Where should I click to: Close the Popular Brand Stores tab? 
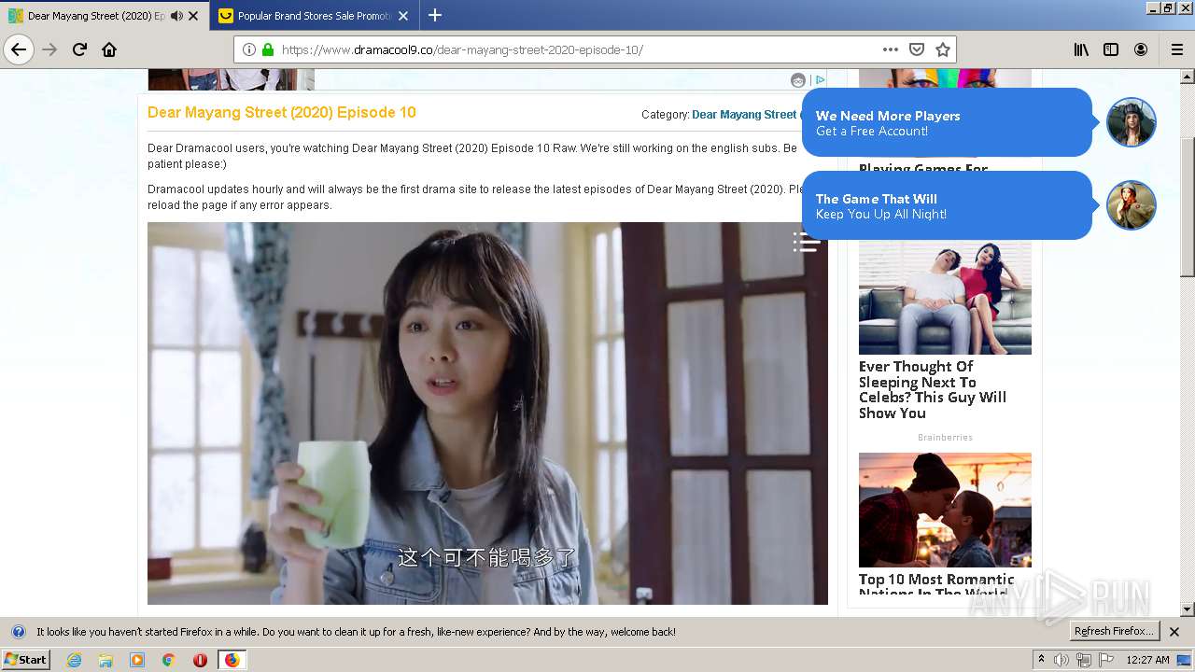[x=403, y=16]
